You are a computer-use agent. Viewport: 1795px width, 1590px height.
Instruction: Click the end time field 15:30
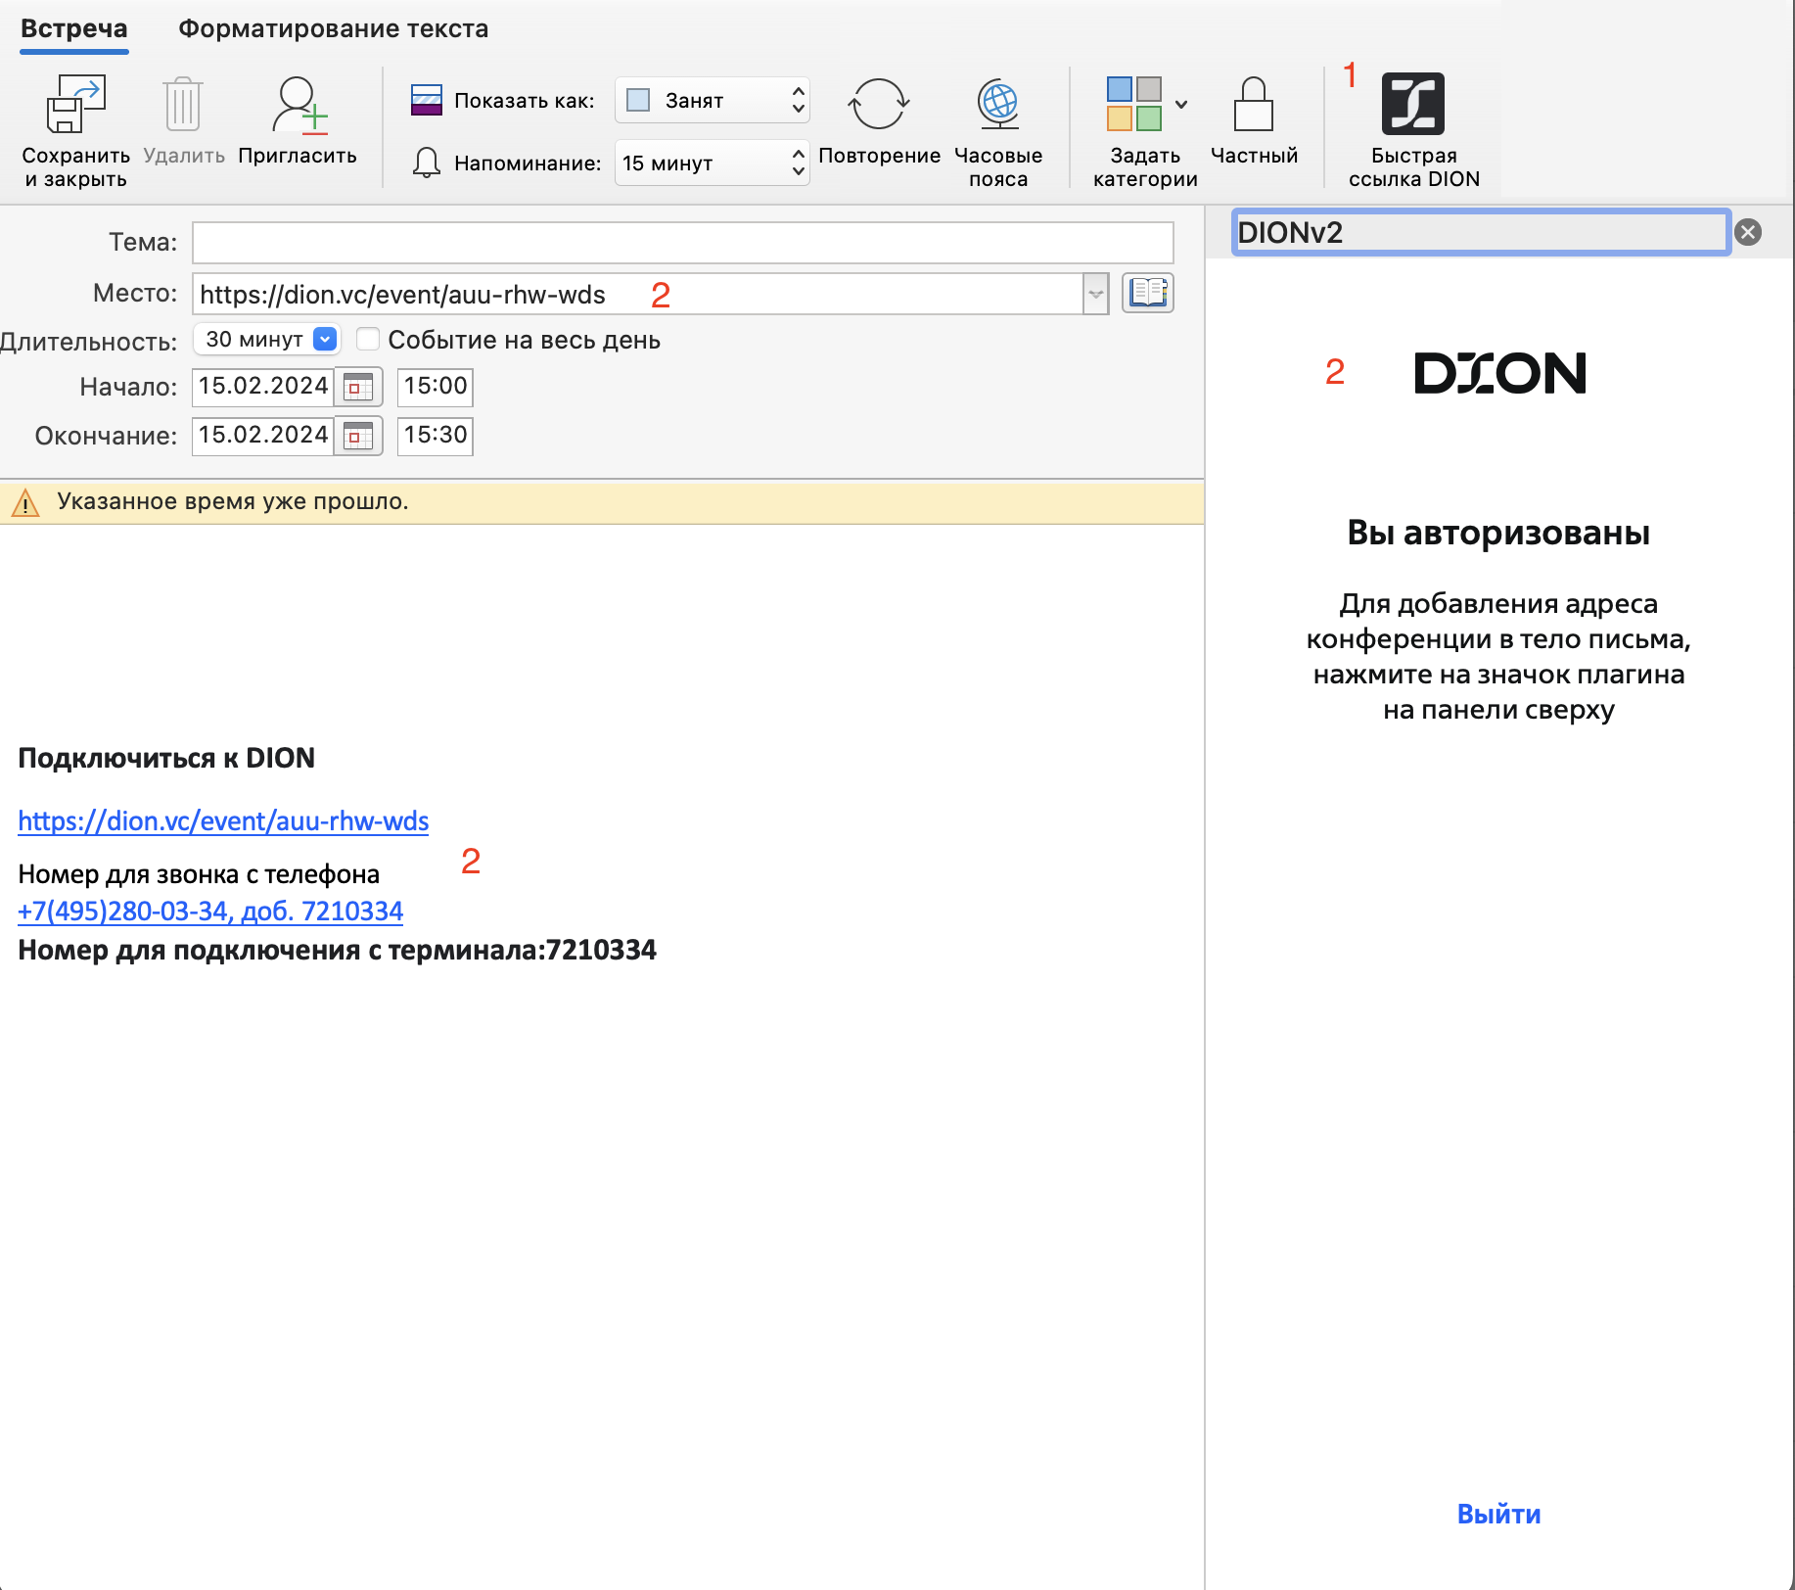[x=436, y=436]
